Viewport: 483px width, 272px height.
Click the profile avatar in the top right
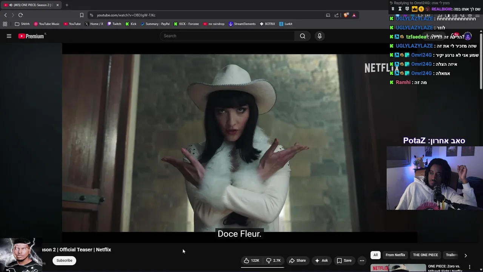(x=468, y=36)
